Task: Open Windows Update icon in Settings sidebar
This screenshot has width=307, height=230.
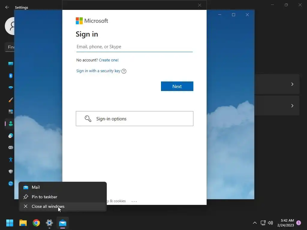Action: point(10,184)
